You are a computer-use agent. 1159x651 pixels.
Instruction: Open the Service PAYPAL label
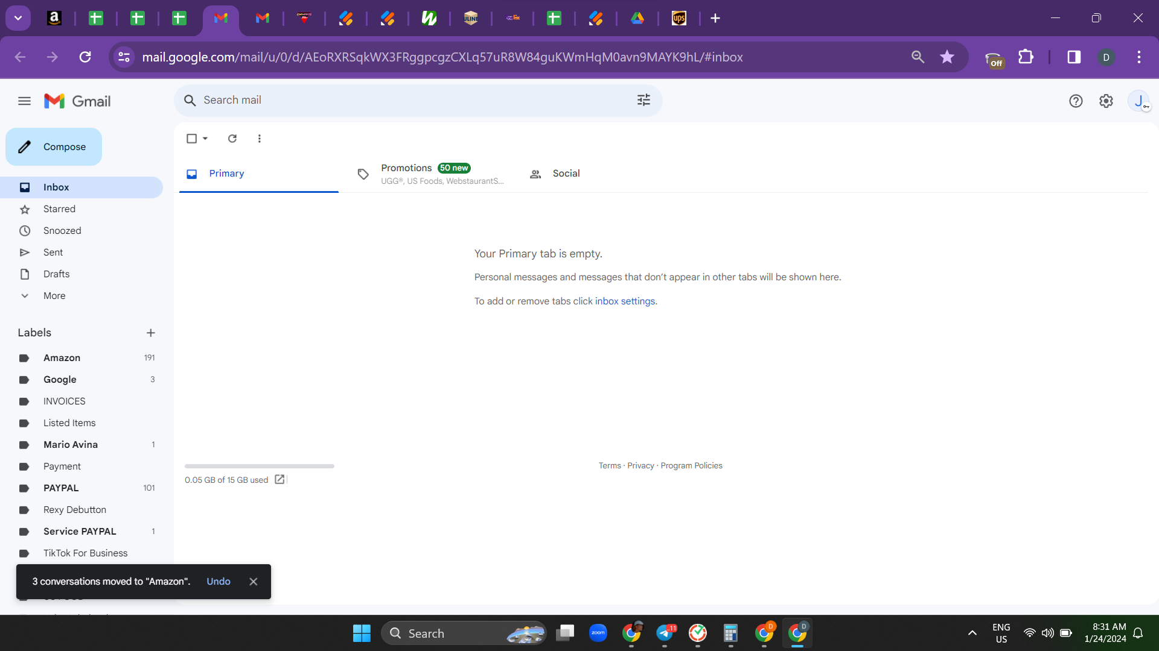81,531
